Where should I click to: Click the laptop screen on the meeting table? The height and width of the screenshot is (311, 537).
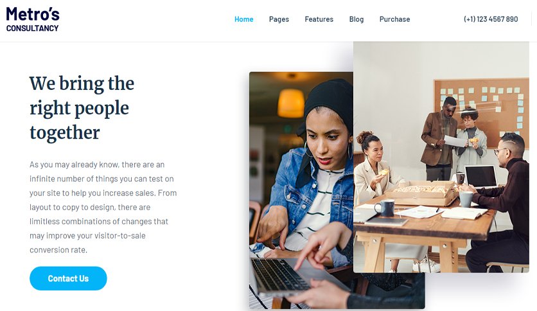click(481, 177)
